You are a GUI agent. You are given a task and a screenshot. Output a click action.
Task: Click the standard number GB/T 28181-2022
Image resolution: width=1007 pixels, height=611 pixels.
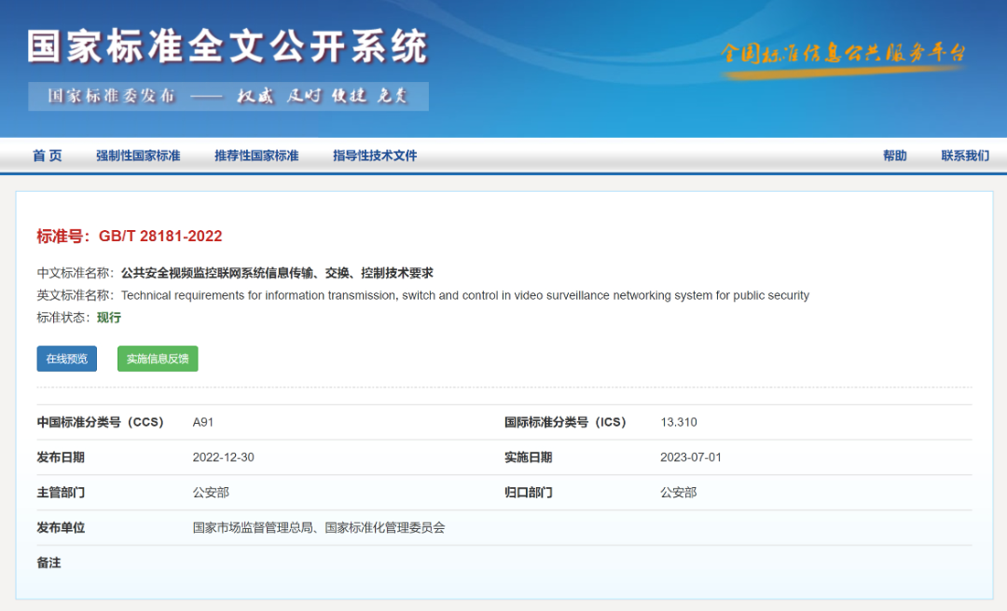click(x=160, y=237)
